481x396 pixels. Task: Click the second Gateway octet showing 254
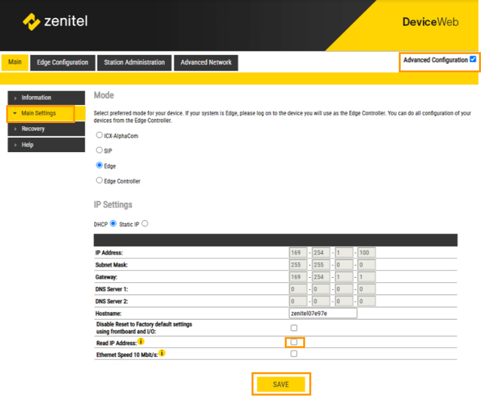click(321, 277)
